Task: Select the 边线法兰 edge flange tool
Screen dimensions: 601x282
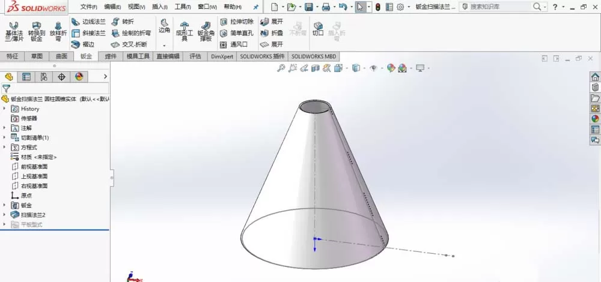Action: pyautogui.click(x=88, y=22)
